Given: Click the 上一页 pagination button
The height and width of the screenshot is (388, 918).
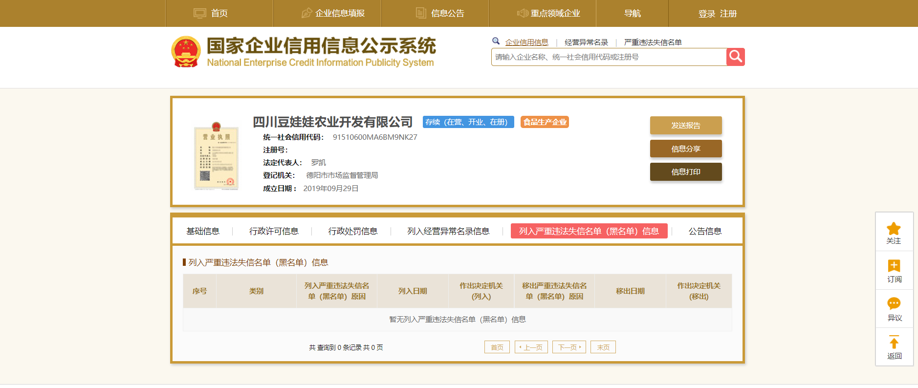Looking at the screenshot, I should pyautogui.click(x=531, y=347).
